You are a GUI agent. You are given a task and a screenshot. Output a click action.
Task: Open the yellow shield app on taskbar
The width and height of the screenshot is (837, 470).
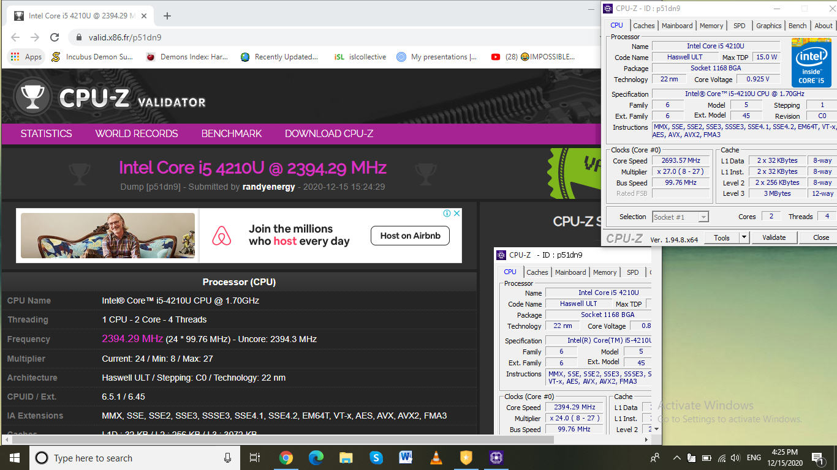click(466, 458)
